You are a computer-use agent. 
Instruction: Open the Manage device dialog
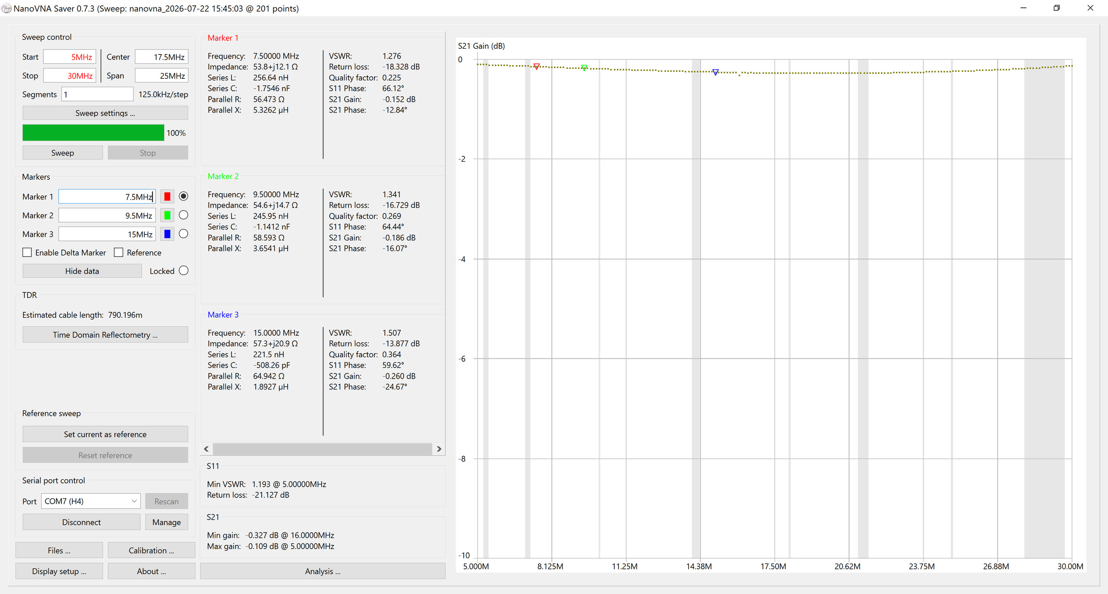click(166, 522)
